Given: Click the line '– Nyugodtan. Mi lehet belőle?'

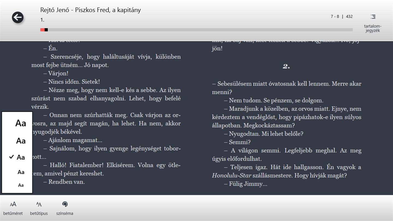Looking at the screenshot, I should pyautogui.click(x=264, y=134).
